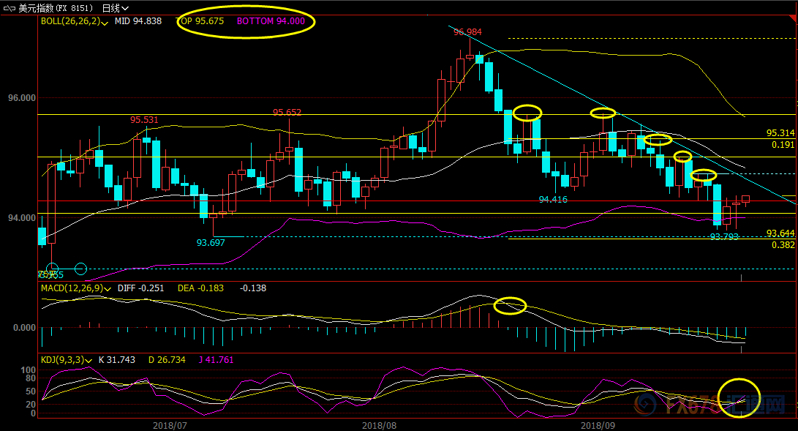Click the 2018/09 date axis label
Viewport: 798px width, 431px height.
(598, 425)
